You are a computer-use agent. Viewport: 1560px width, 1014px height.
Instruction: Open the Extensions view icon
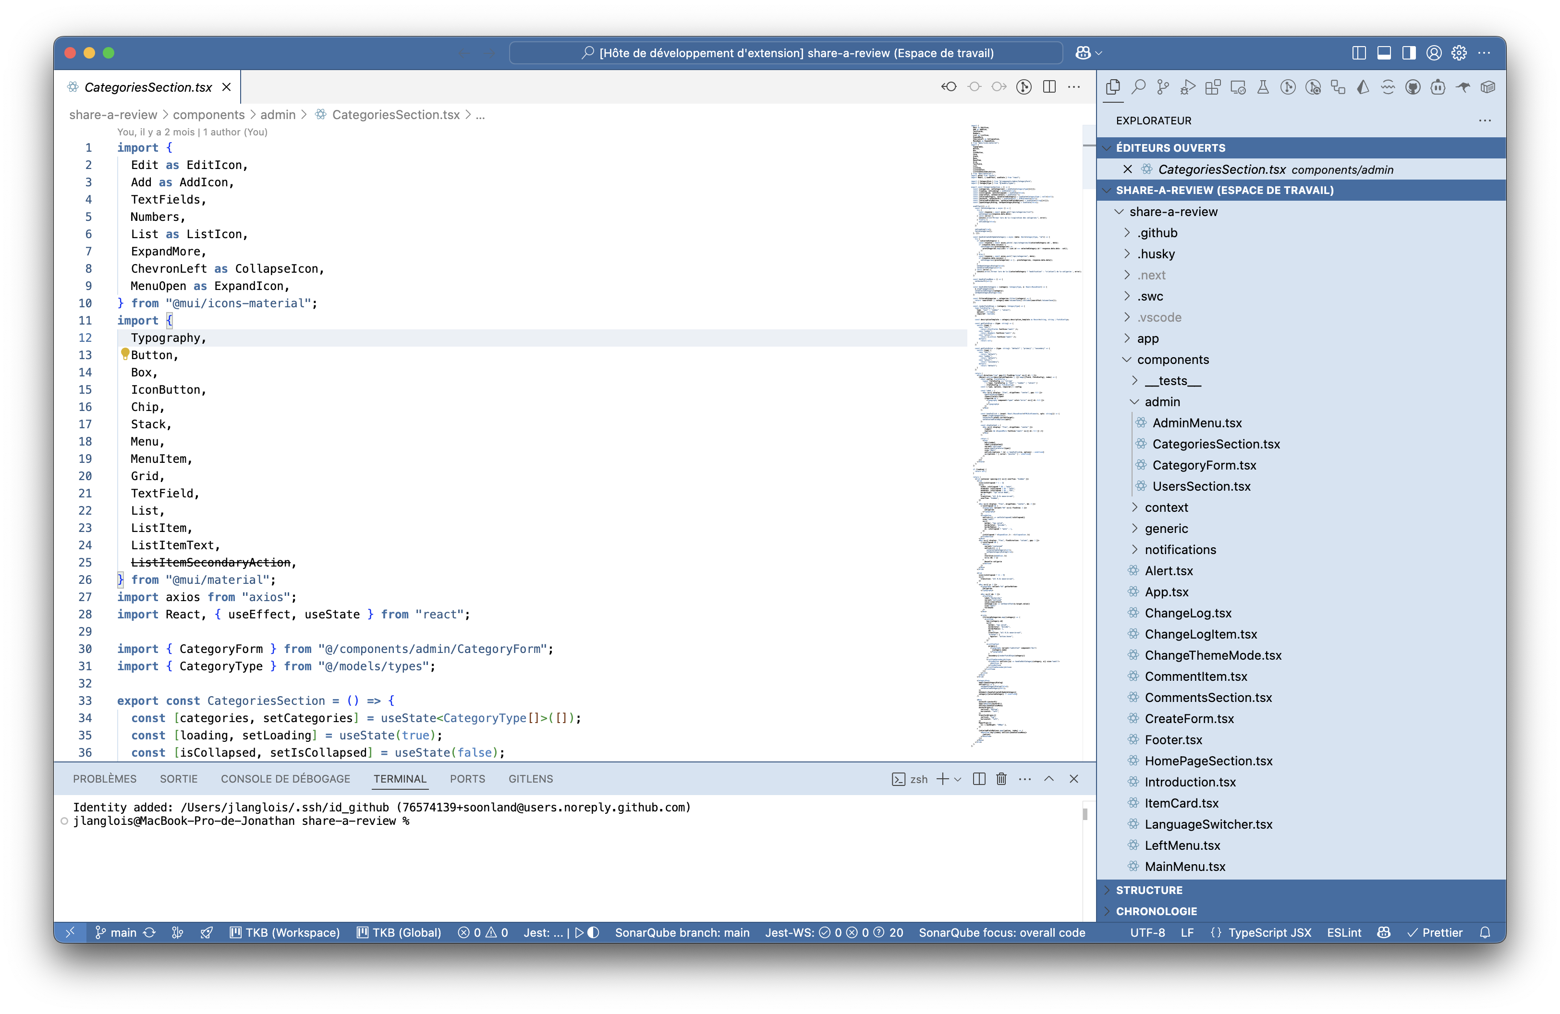point(1213,87)
